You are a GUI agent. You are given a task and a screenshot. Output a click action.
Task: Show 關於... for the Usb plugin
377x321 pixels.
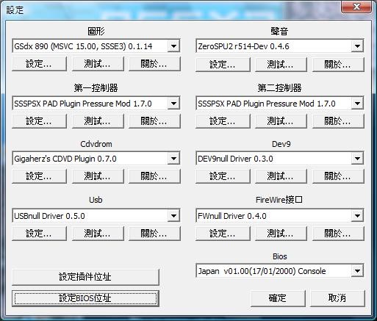coord(154,234)
